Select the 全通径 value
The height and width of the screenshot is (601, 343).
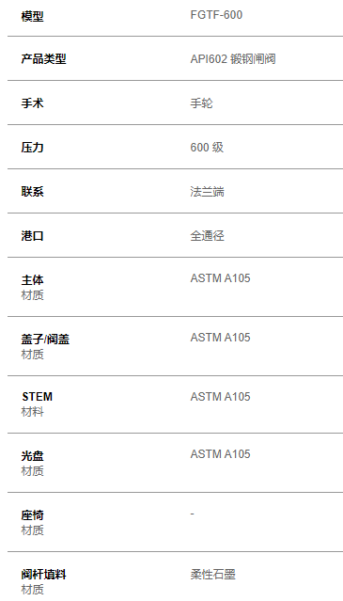pyautogui.click(x=207, y=236)
